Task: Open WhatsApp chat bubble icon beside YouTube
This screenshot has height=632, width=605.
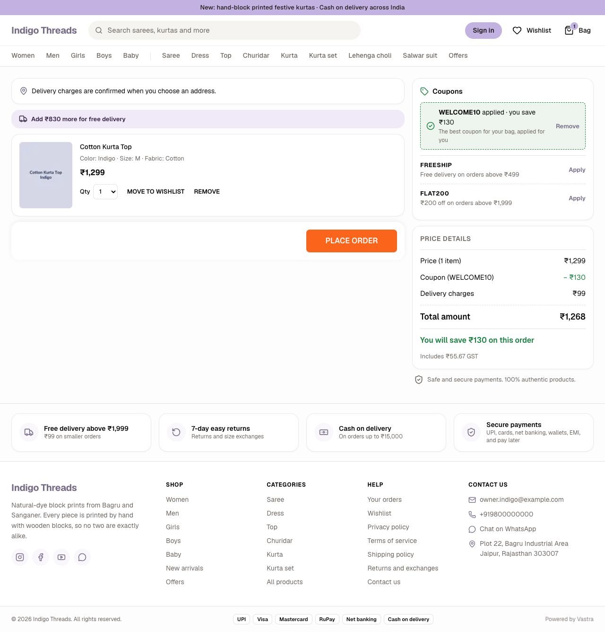Action: pos(82,557)
